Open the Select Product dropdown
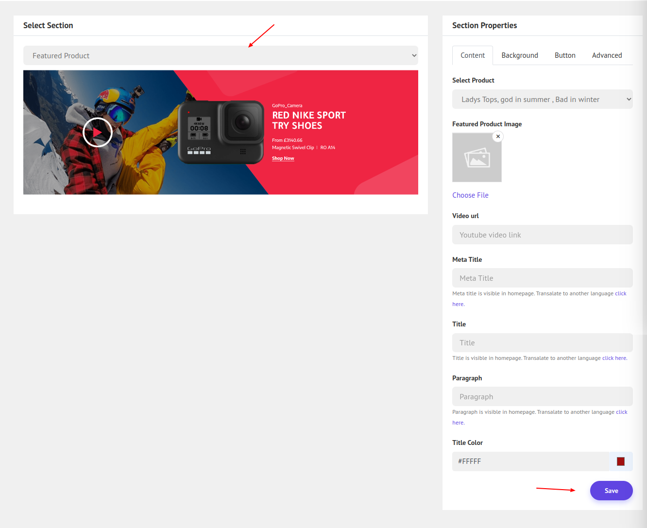Screen dimensions: 647x528 [x=542, y=100]
